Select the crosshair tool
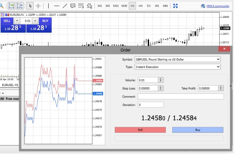This screenshot has height=154, width=238. [x=38, y=6]
